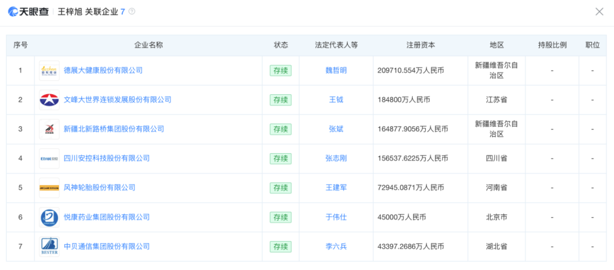Screen dimensions: 614x270
Task: Open 文峰大世界连锁发展股份有限公司 link
Action: pos(117,100)
